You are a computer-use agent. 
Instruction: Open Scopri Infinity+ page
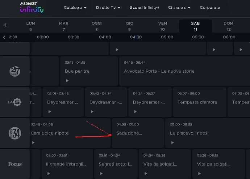click(x=145, y=8)
